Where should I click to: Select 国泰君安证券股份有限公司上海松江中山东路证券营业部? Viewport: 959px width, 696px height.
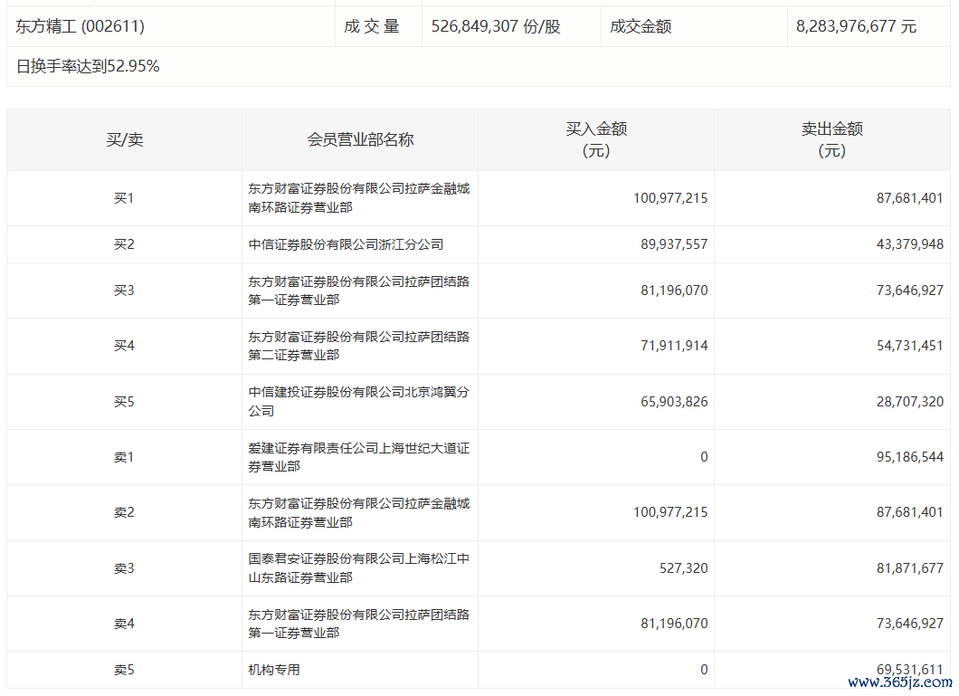[359, 568]
